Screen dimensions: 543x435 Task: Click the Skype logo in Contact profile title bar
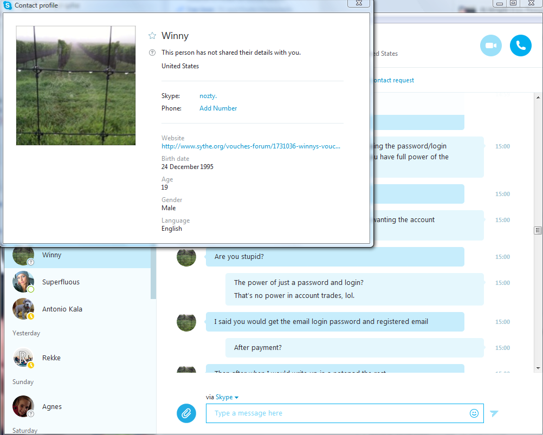(x=7, y=5)
